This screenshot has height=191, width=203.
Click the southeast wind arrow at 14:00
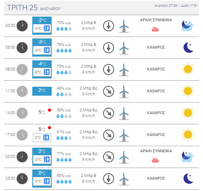coord(108,113)
